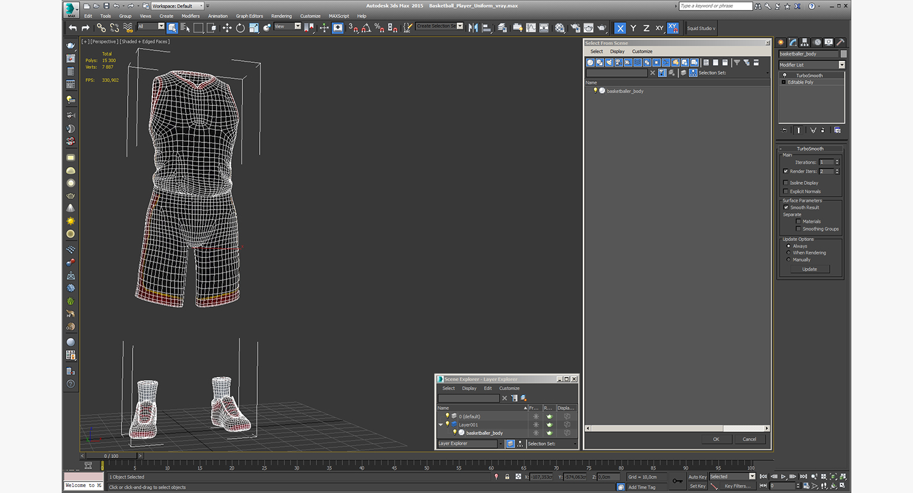Click the TurboSmooth Update button
913x493 pixels.
(x=809, y=269)
